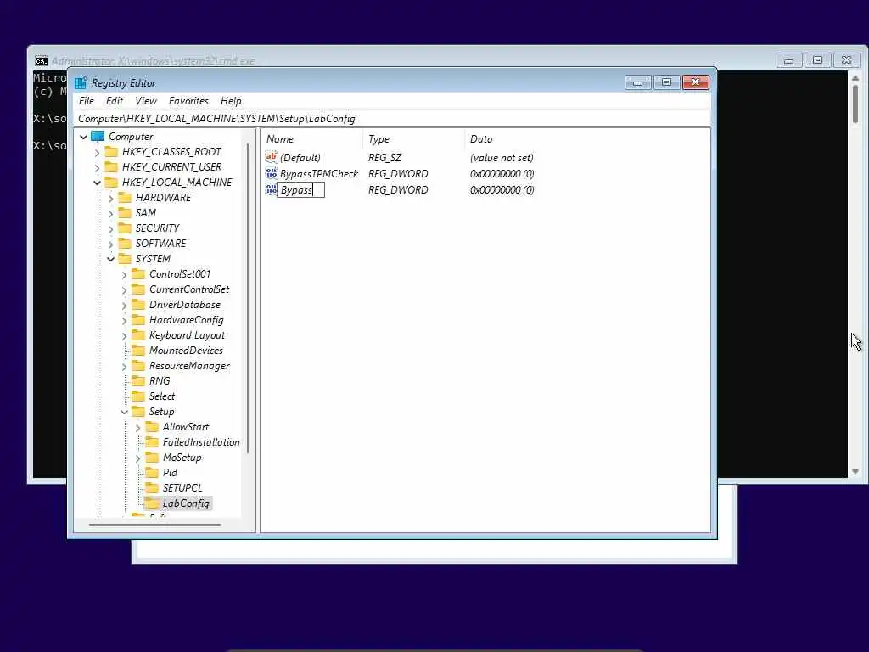Image resolution: width=869 pixels, height=652 pixels.
Task: Expand the SOFTWARE key chevron
Action: pyautogui.click(x=111, y=244)
